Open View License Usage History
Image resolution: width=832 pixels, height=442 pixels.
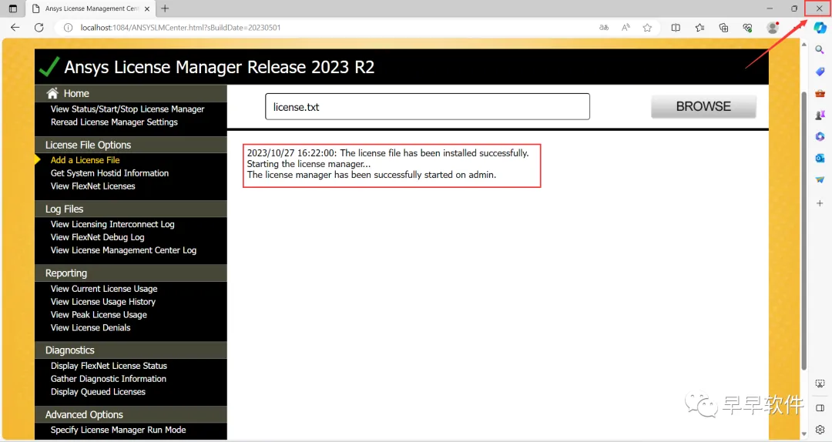[103, 302]
